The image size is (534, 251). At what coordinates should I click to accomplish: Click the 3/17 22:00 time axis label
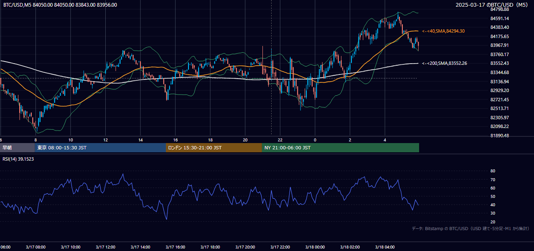point(280,247)
